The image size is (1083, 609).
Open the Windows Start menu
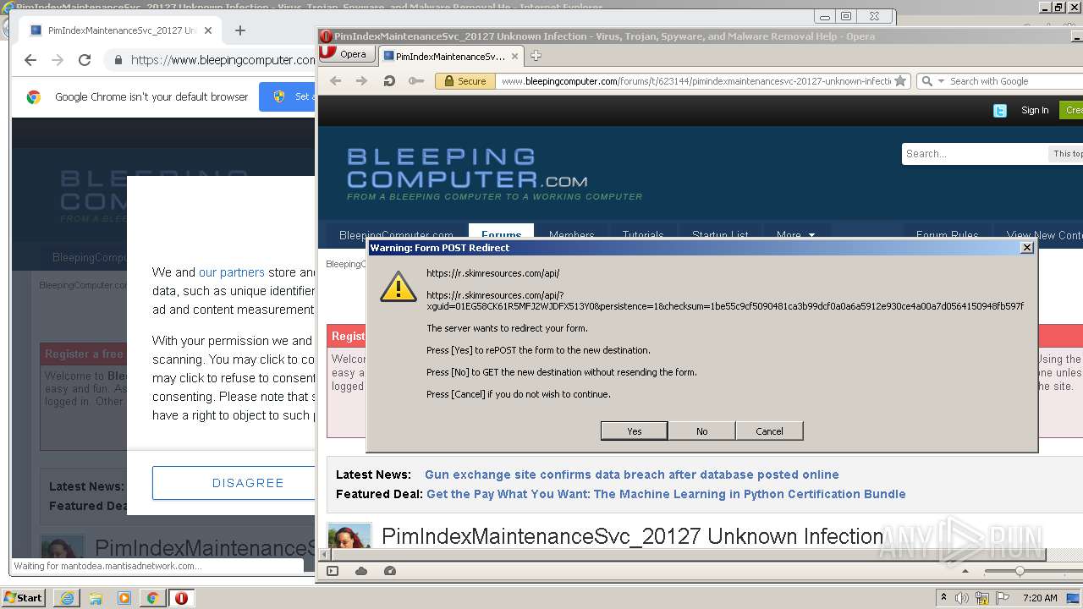23,597
